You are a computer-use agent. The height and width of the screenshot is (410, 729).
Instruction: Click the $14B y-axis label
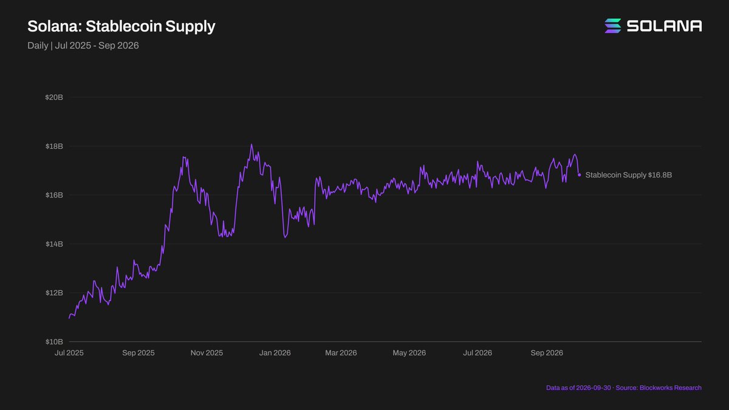pyautogui.click(x=54, y=244)
